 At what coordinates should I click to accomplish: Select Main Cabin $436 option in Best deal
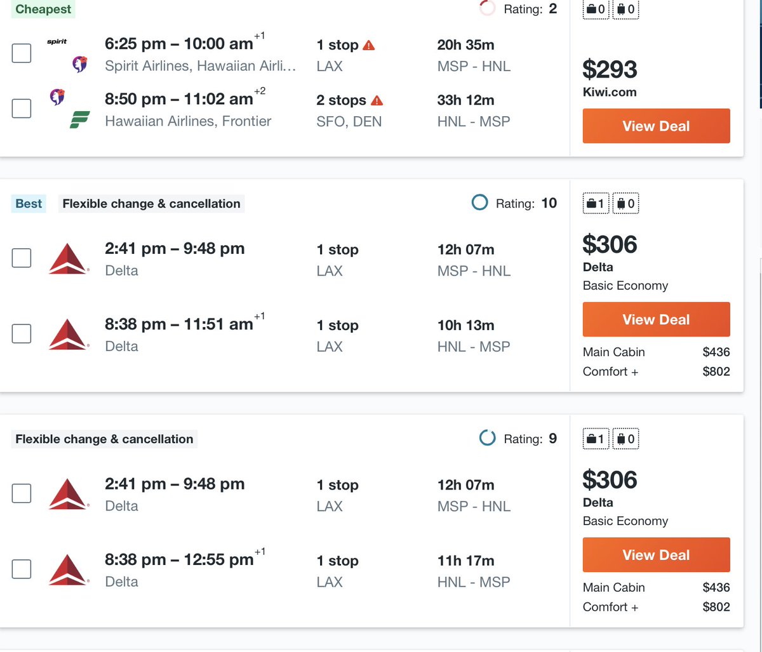656,352
